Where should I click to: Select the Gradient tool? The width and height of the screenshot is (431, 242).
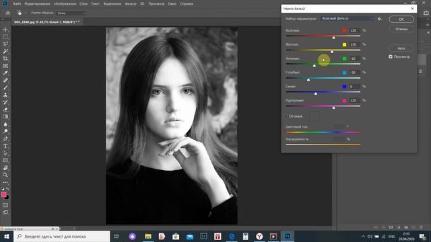(x=5, y=116)
